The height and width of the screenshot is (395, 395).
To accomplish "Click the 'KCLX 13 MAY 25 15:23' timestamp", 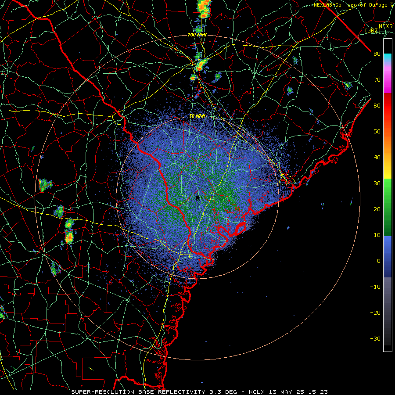I will (288, 392).
